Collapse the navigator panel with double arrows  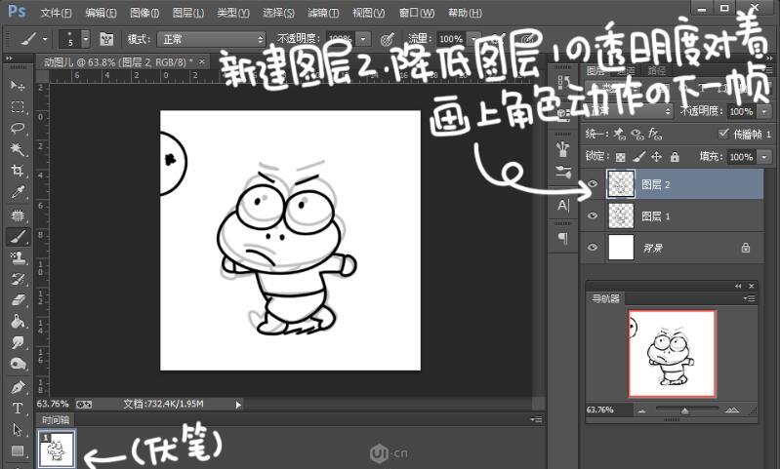pyautogui.click(x=738, y=286)
